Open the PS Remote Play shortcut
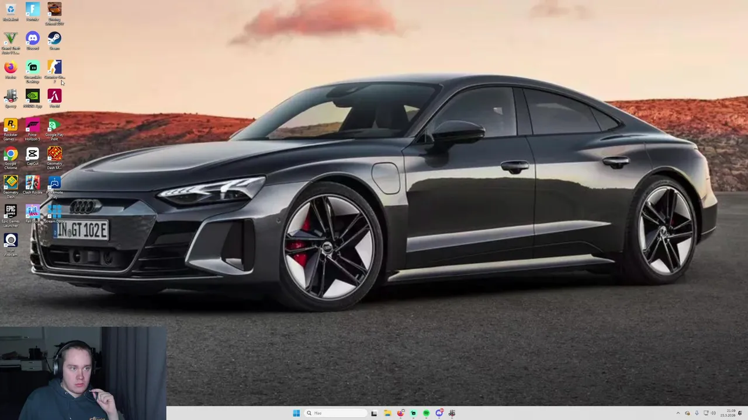Image resolution: width=748 pixels, height=420 pixels. [x=54, y=187]
